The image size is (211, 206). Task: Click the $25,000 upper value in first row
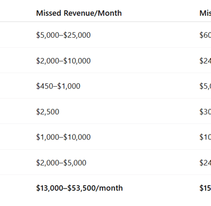tap(77, 35)
